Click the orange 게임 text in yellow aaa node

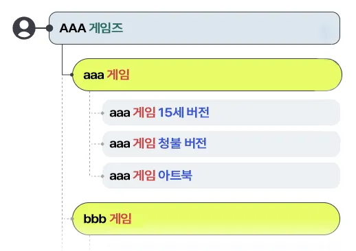pos(118,75)
